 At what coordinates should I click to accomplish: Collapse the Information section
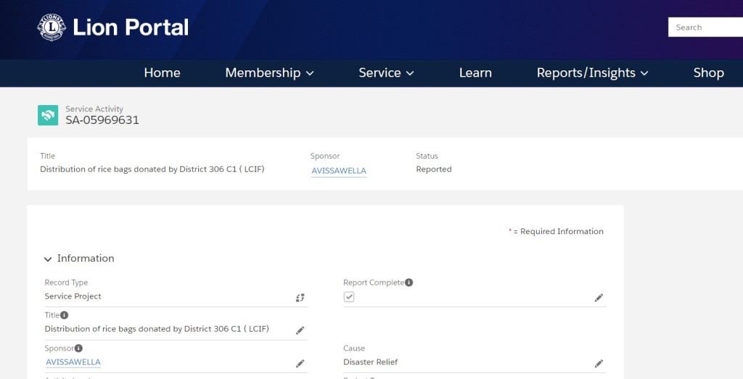[x=48, y=259]
